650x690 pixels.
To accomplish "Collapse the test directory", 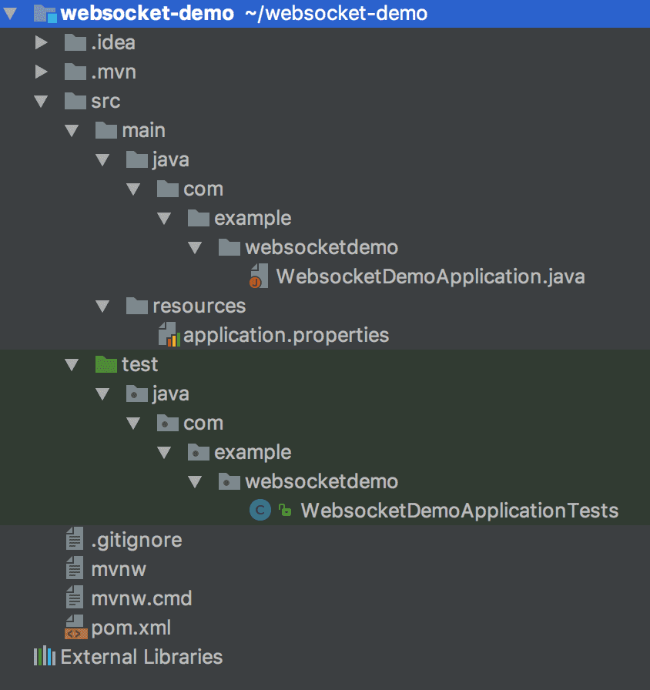I will [72, 363].
